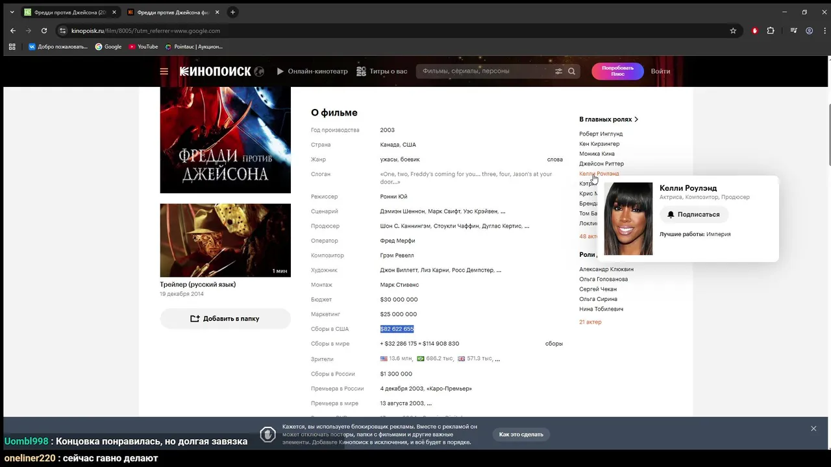
Task: Click Подписаться in the Kelly Rowland card
Action: pyautogui.click(x=694, y=214)
